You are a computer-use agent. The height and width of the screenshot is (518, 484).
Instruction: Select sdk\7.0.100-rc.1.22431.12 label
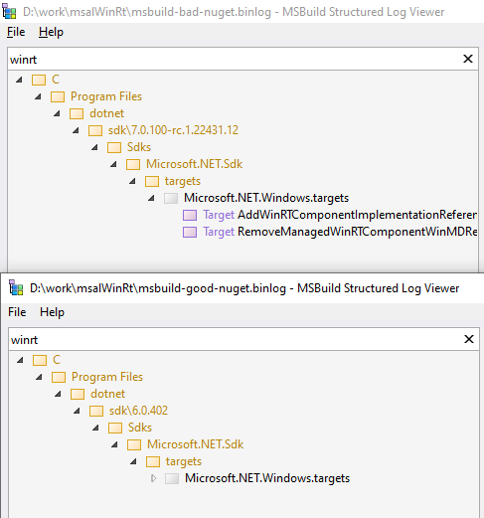(x=173, y=130)
